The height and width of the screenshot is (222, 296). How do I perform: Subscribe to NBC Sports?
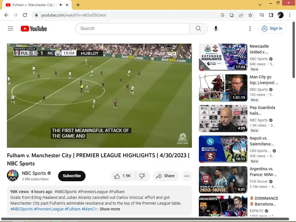(x=72, y=176)
